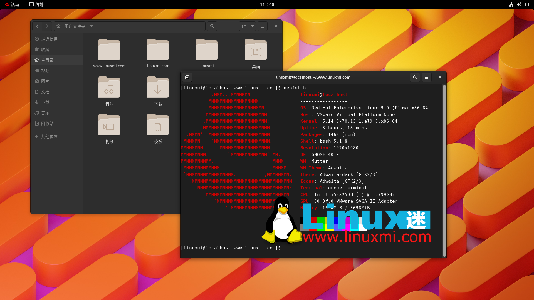This screenshot has width=534, height=300.
Task: Click terminal title linuxmi@localhost
Action: [313, 77]
